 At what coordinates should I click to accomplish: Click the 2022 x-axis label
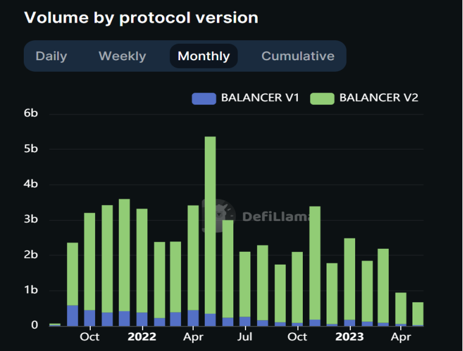coord(142,336)
